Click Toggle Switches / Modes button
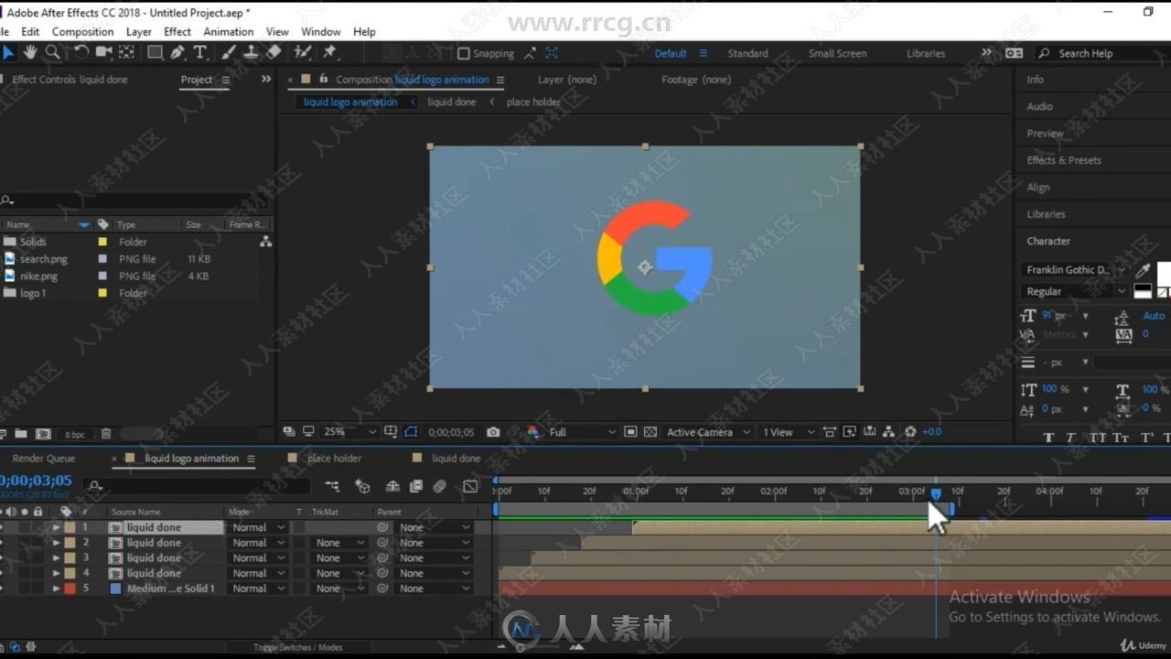 click(297, 647)
